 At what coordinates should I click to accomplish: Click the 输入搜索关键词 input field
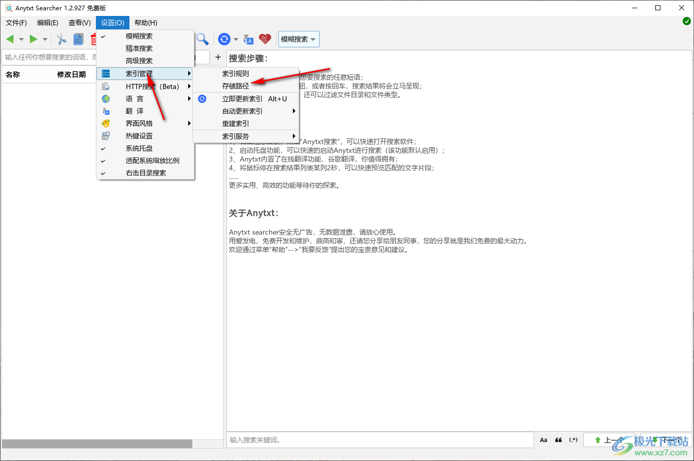[x=380, y=440]
